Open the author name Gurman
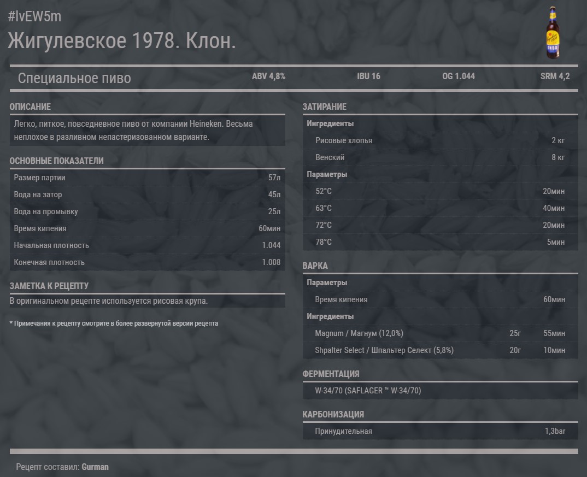Image resolution: width=587 pixels, height=477 pixels. point(95,467)
